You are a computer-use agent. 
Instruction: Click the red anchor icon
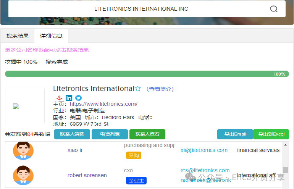[x=59, y=98]
